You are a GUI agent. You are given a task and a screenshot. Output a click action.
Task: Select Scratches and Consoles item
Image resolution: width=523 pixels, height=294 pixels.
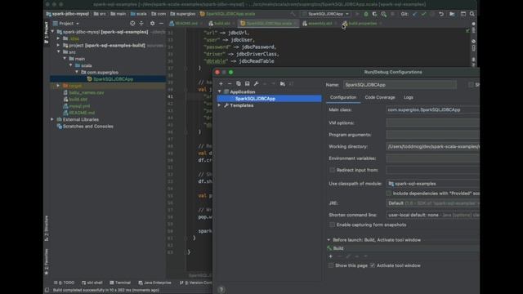(x=87, y=127)
